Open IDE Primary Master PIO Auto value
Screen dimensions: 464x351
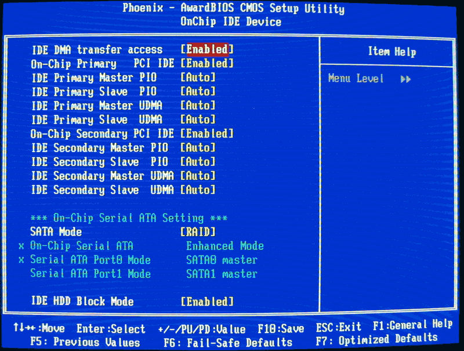tap(198, 78)
